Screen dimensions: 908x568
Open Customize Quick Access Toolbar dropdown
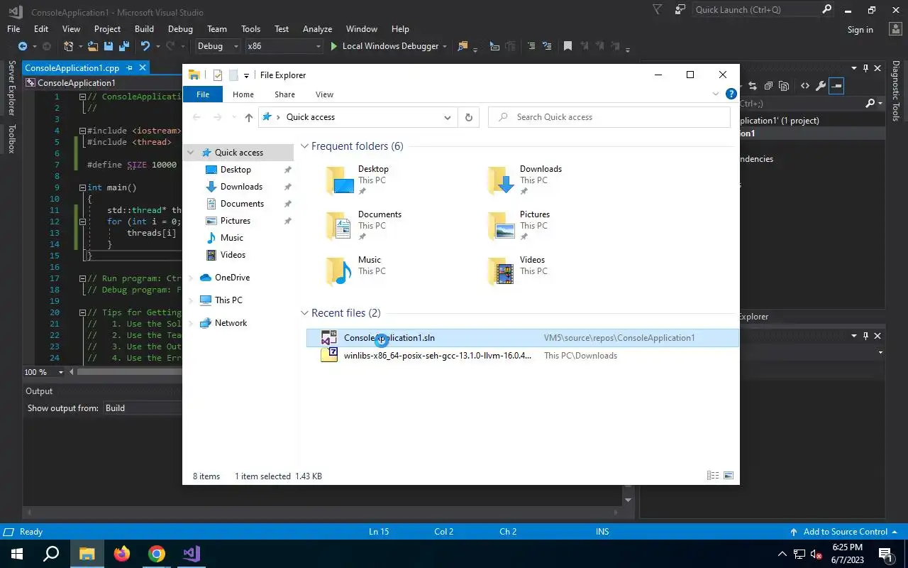(246, 75)
